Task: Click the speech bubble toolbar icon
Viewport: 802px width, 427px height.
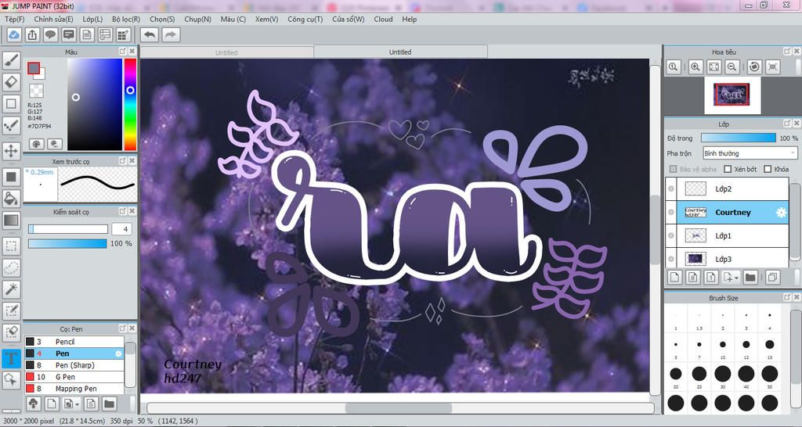Action: 50,34
